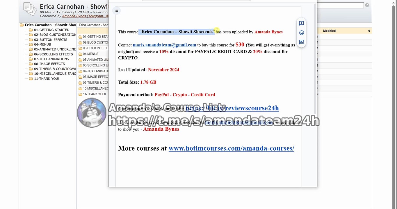Click the help question mark icon
This screenshot has width=397, height=209.
pos(367,5)
